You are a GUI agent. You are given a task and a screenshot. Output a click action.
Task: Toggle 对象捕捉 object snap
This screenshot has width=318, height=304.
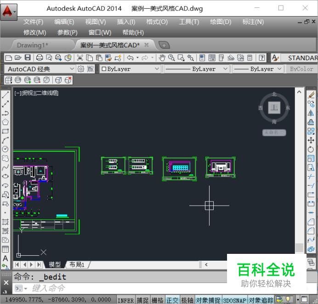point(208,300)
